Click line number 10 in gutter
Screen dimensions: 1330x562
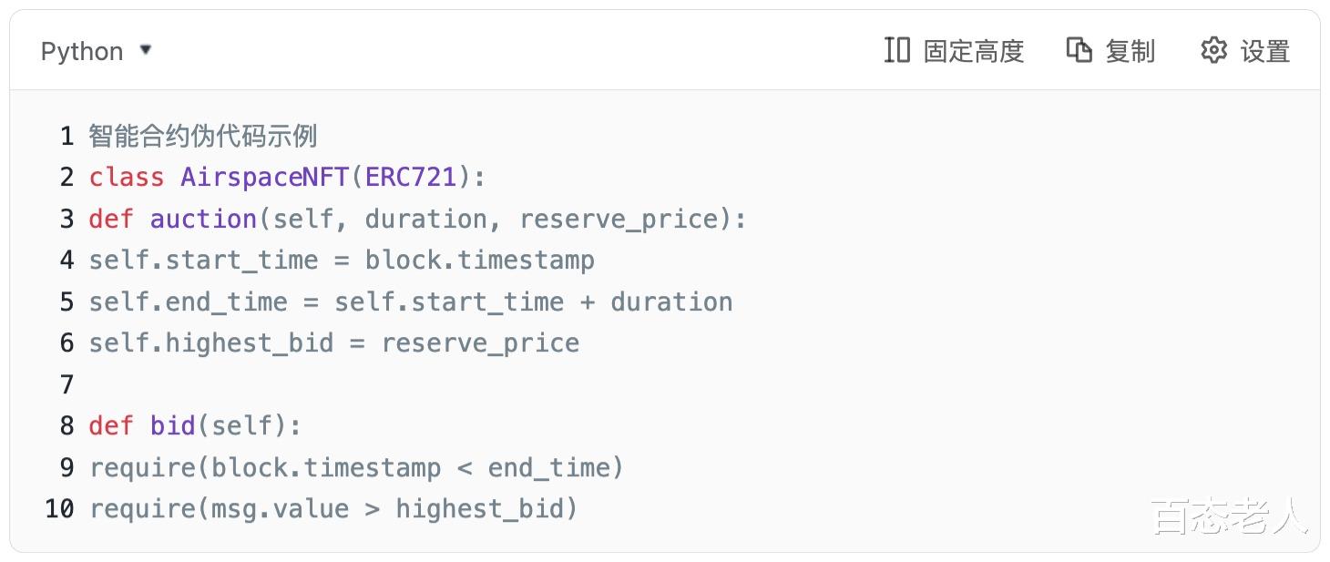59,508
